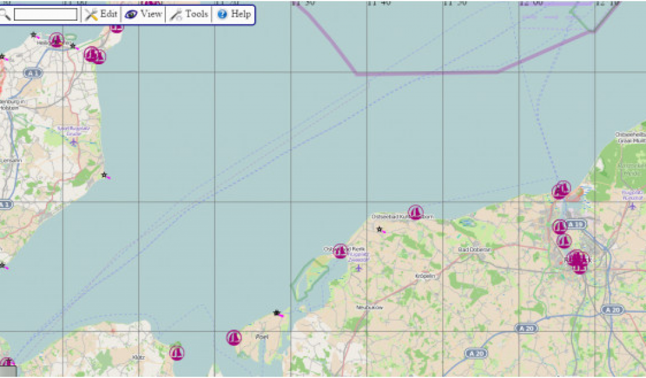Image resolution: width=646 pixels, height=378 pixels.
Task: Click the Klütz town label
Action: [139, 357]
